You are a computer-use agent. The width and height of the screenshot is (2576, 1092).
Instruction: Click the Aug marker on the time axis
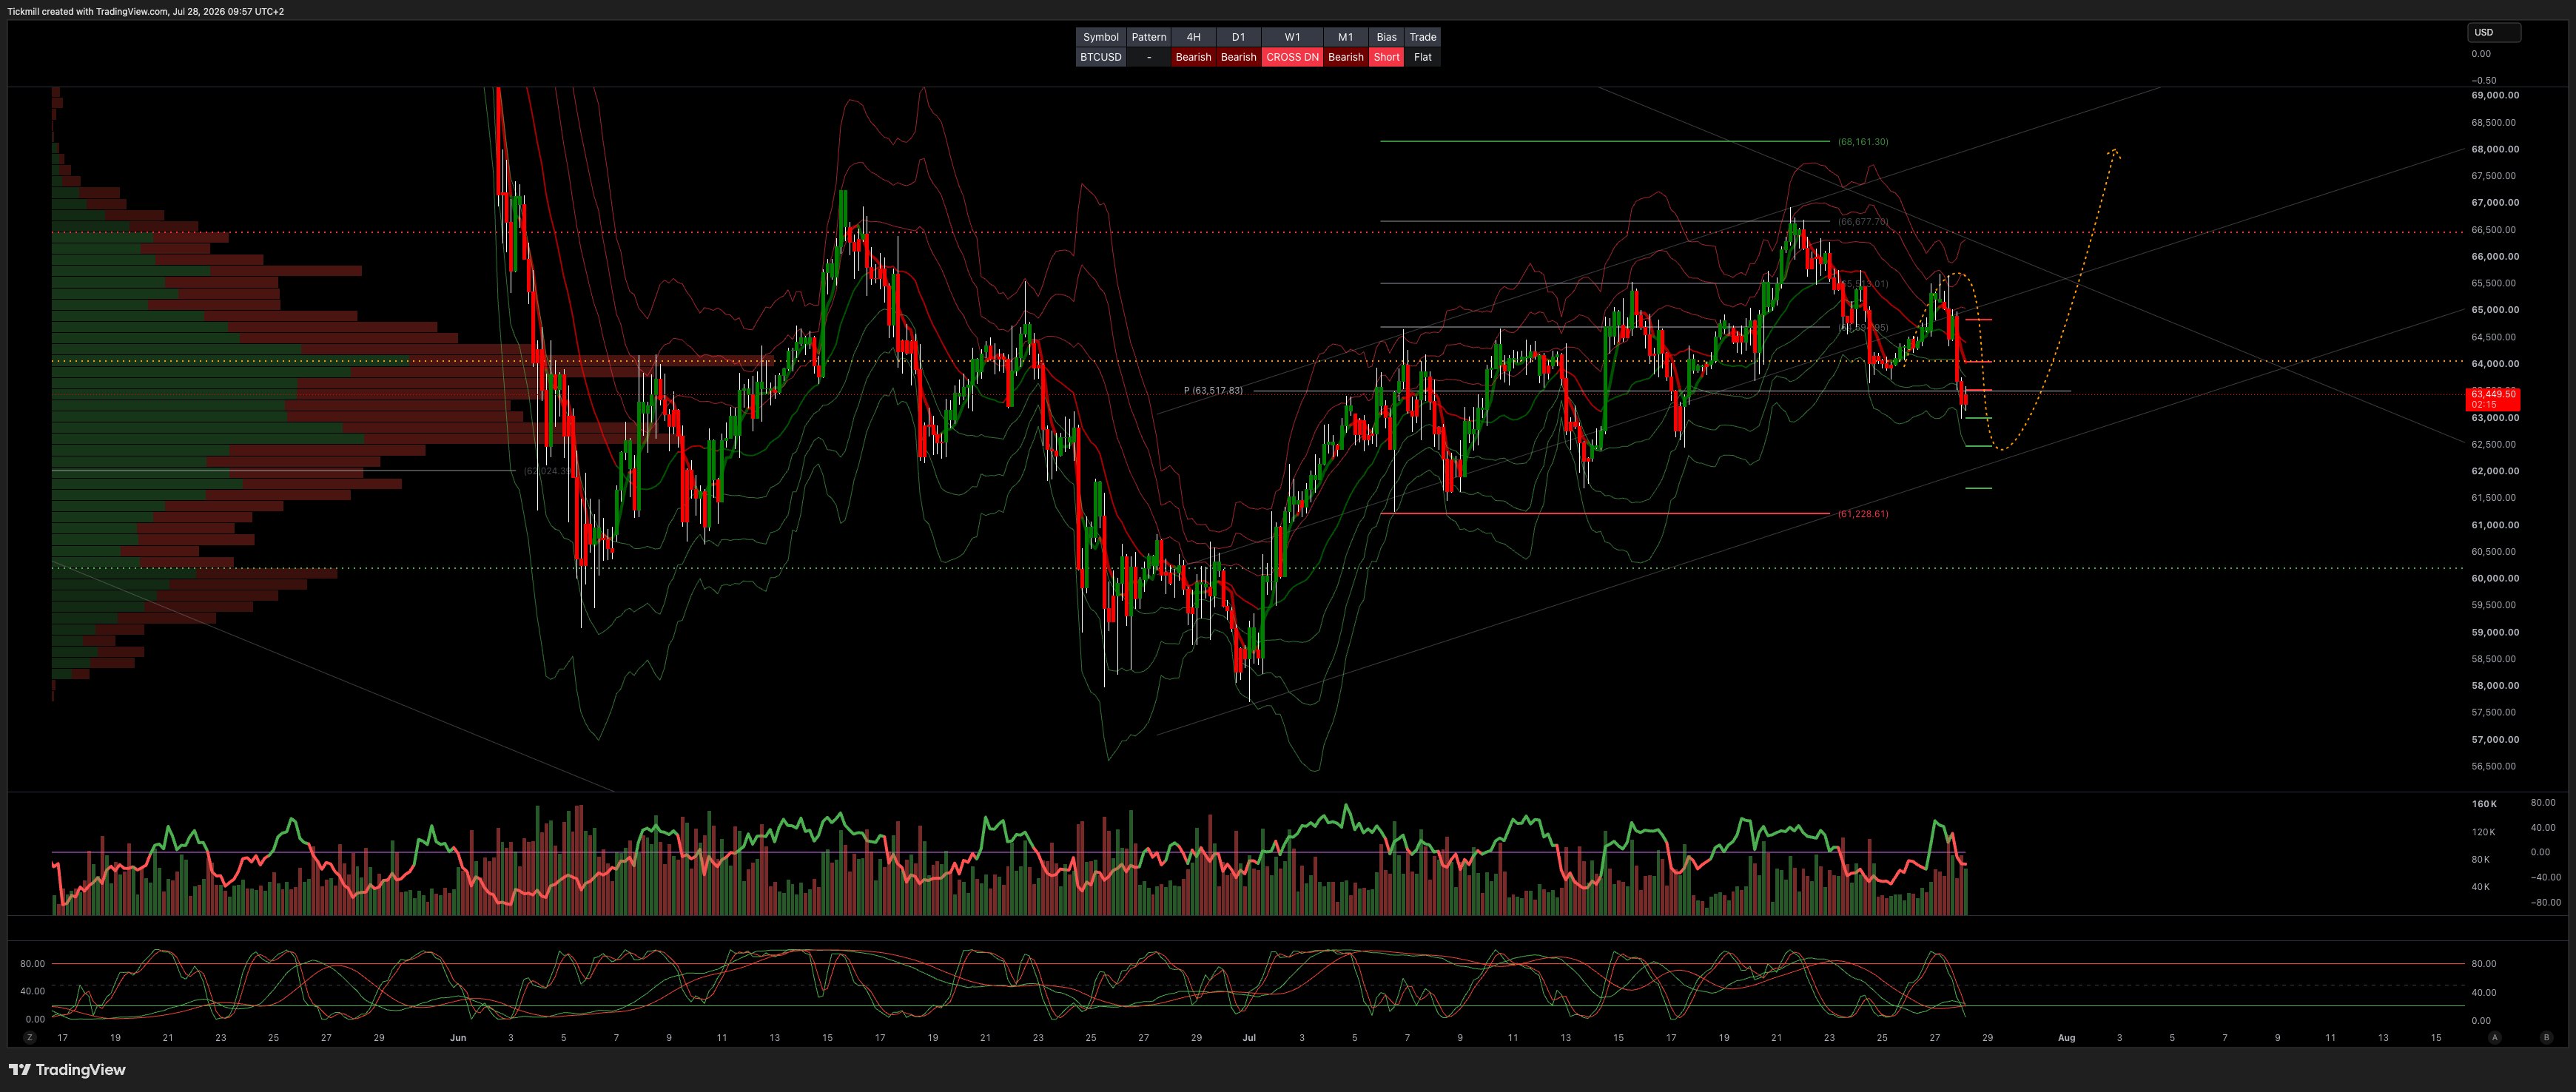(2066, 1038)
